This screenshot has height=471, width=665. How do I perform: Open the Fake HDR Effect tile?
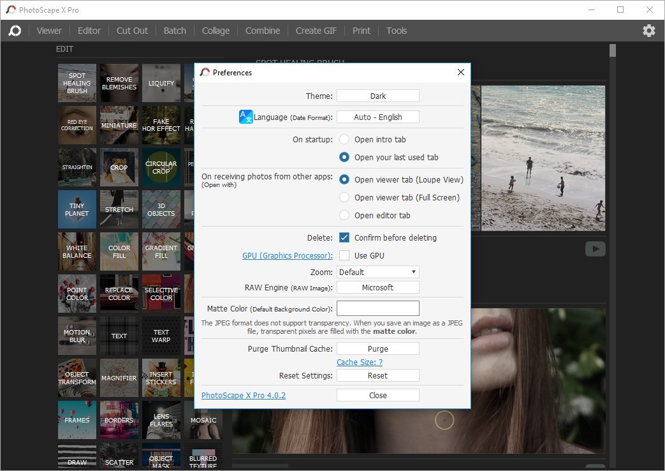click(161, 125)
